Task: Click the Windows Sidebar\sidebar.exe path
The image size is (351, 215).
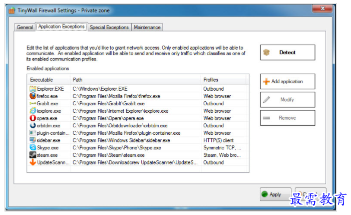Action: coord(121,140)
